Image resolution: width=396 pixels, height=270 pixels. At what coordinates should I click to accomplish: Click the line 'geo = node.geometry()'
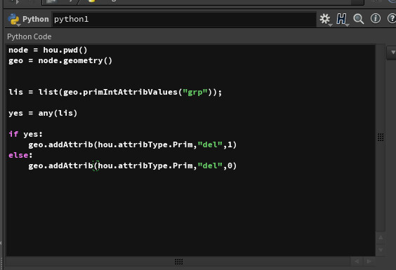(60, 60)
